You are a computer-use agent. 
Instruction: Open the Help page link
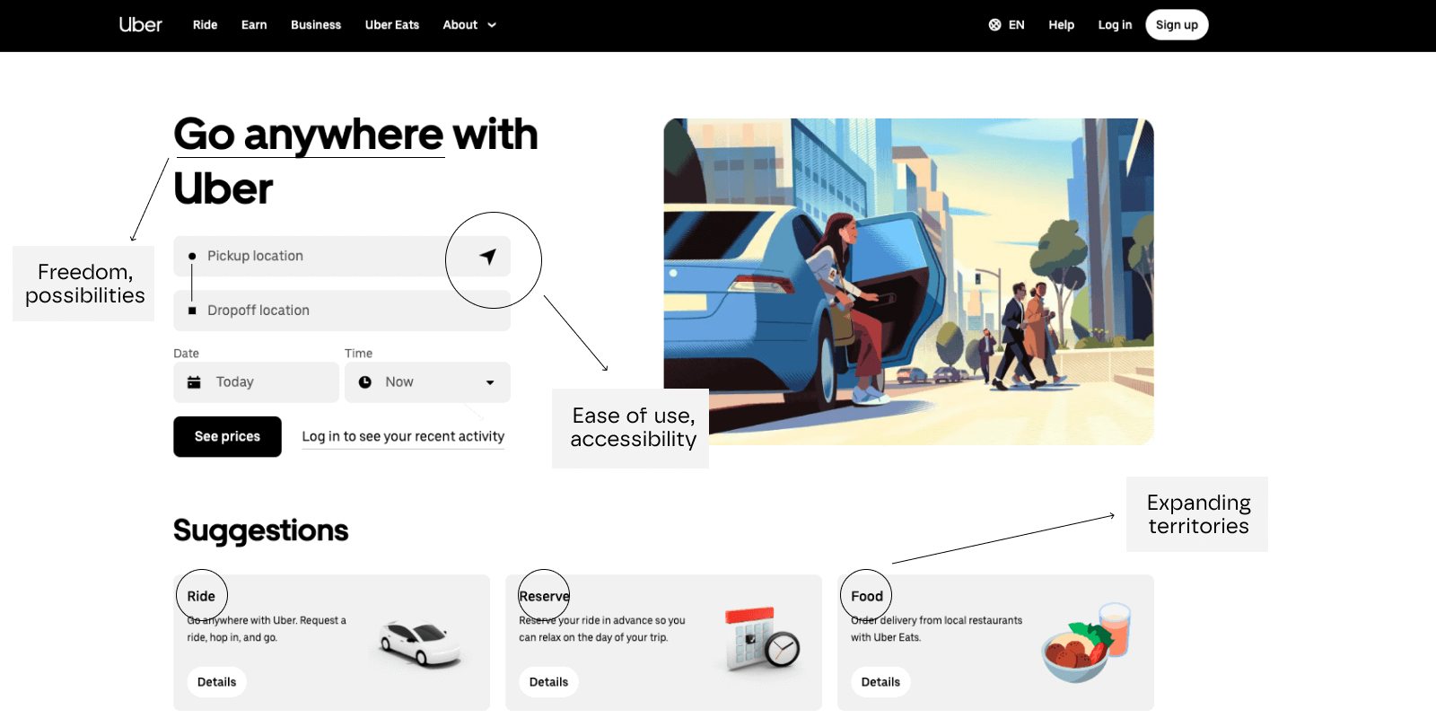[1061, 25]
